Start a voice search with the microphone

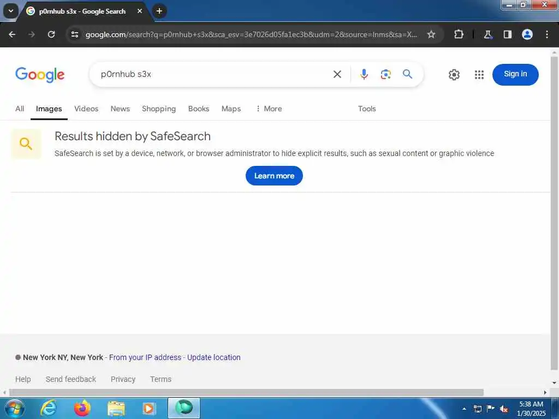pyautogui.click(x=364, y=74)
